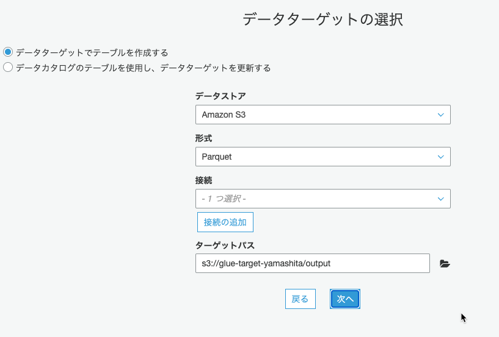This screenshot has height=337, width=499.
Task: Select the データターゲットでテーブルを作成する radio button
Action: [x=8, y=52]
